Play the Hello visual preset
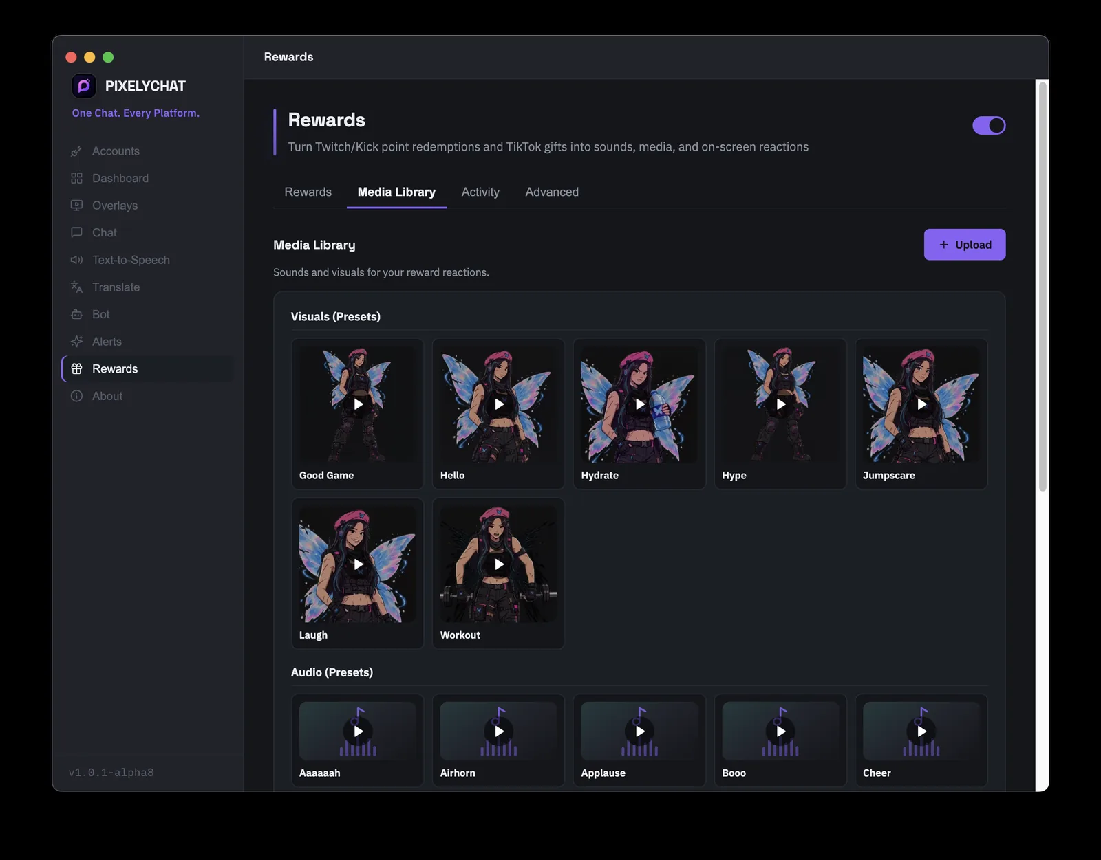 [499, 404]
